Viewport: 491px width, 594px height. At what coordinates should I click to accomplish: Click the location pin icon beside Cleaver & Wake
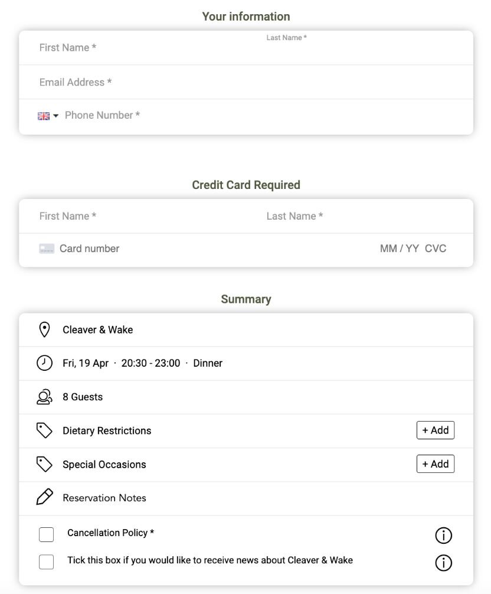[44, 329]
